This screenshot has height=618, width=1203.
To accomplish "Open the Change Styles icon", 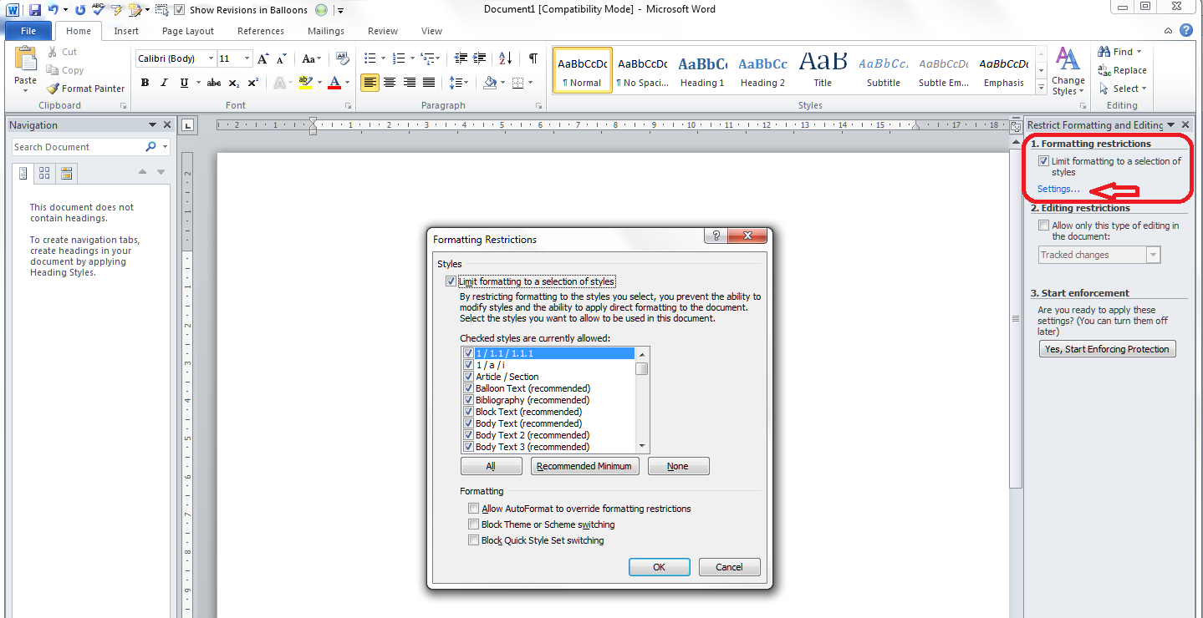I will [x=1068, y=71].
